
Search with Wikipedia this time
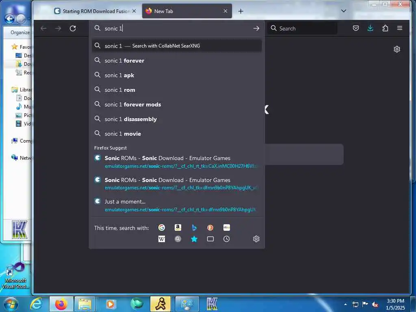pyautogui.click(x=162, y=239)
